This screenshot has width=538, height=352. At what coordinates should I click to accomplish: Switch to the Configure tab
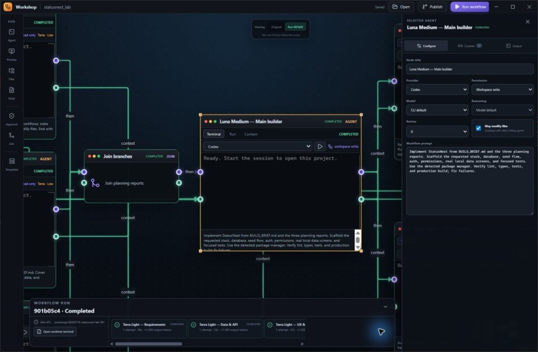426,45
